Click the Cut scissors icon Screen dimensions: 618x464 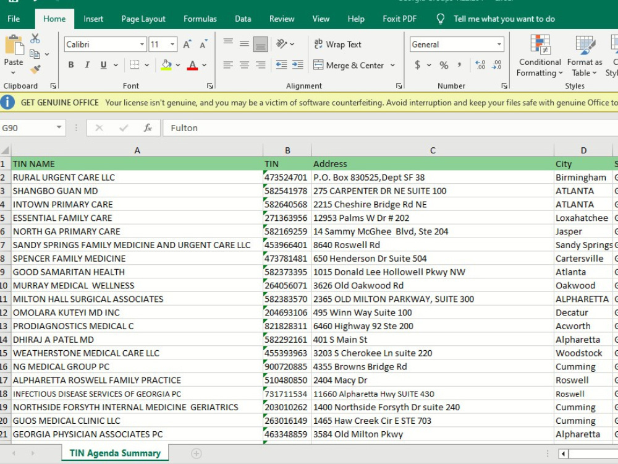[35, 38]
